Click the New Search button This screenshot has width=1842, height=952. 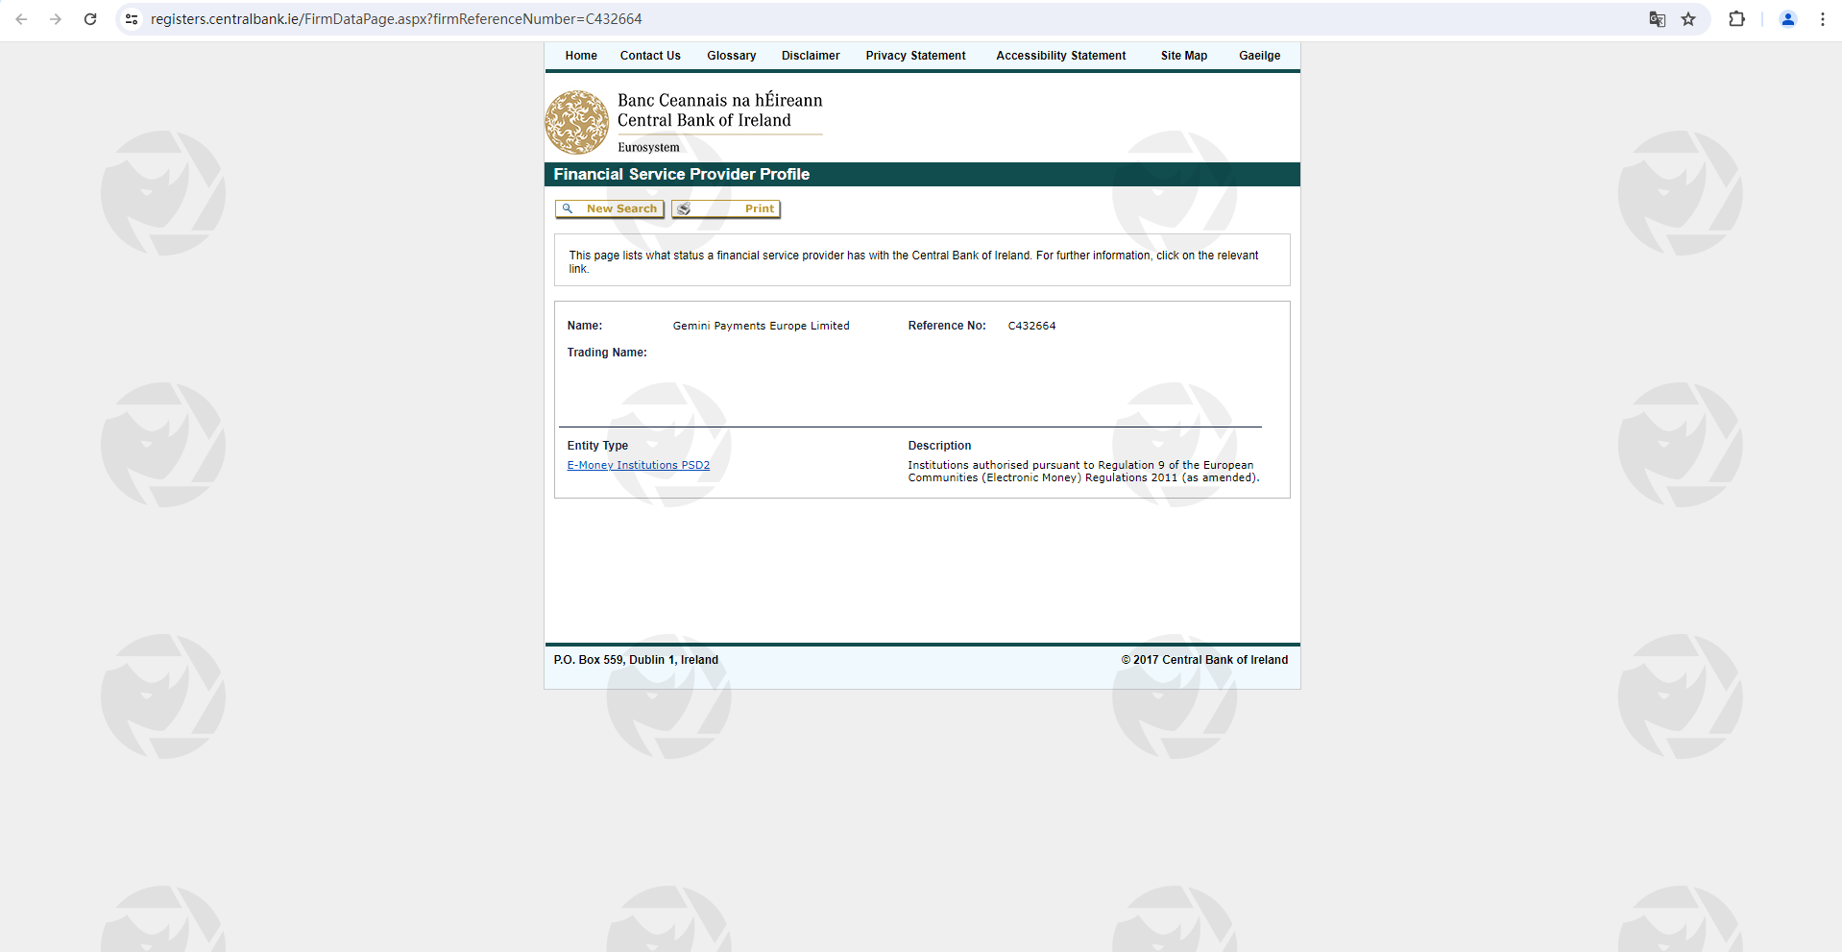pos(610,208)
